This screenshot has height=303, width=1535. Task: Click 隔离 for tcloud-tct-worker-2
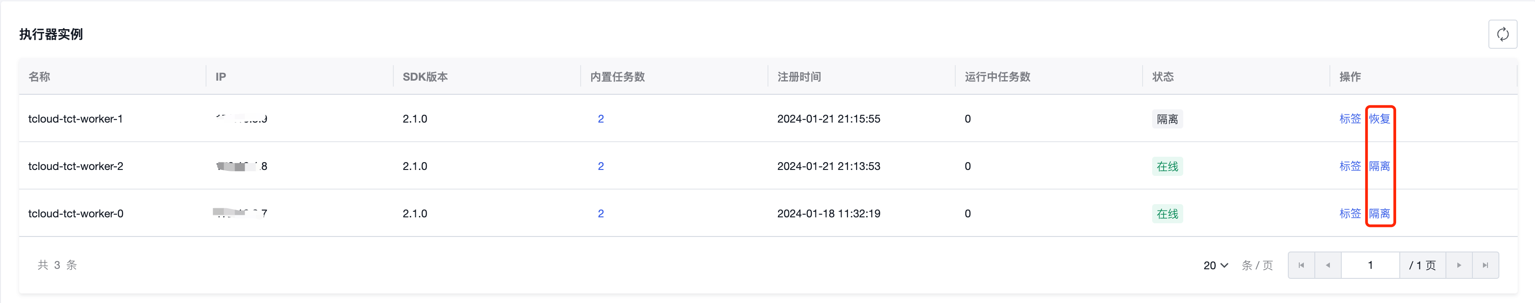pos(1379,166)
